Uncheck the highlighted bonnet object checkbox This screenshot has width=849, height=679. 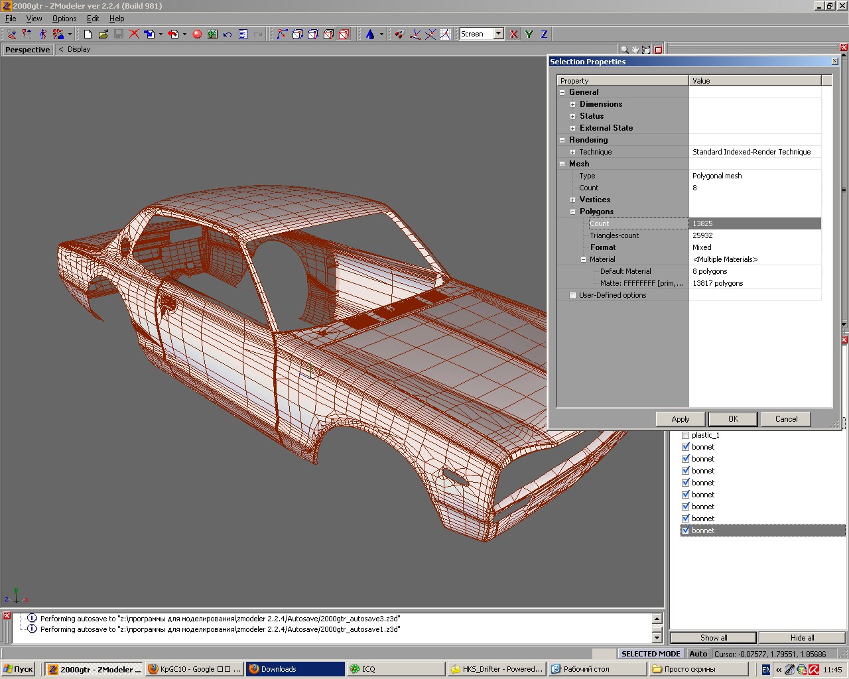686,530
